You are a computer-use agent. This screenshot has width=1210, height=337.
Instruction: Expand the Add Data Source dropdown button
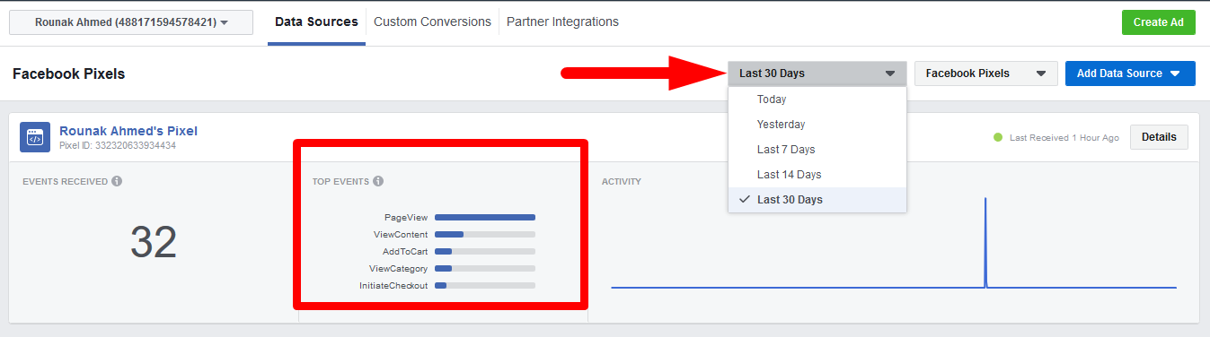(x=1130, y=73)
